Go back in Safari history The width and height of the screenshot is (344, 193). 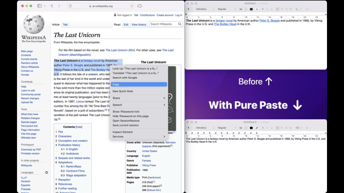pos(52,6)
